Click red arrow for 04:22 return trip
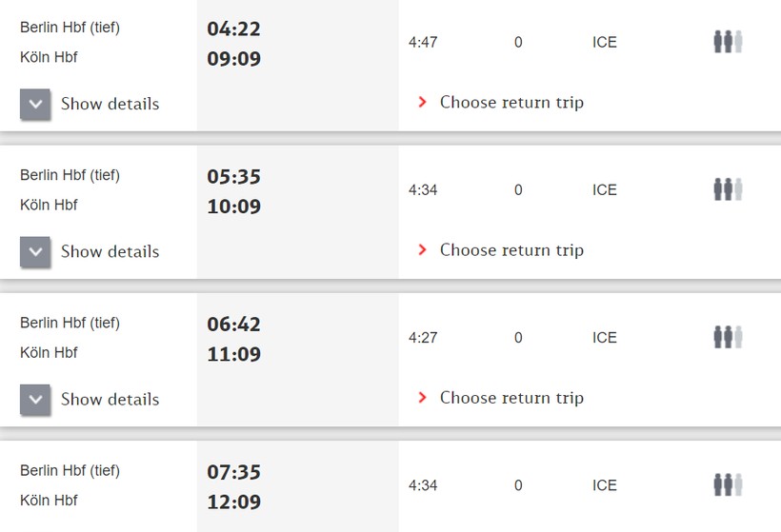 (422, 102)
